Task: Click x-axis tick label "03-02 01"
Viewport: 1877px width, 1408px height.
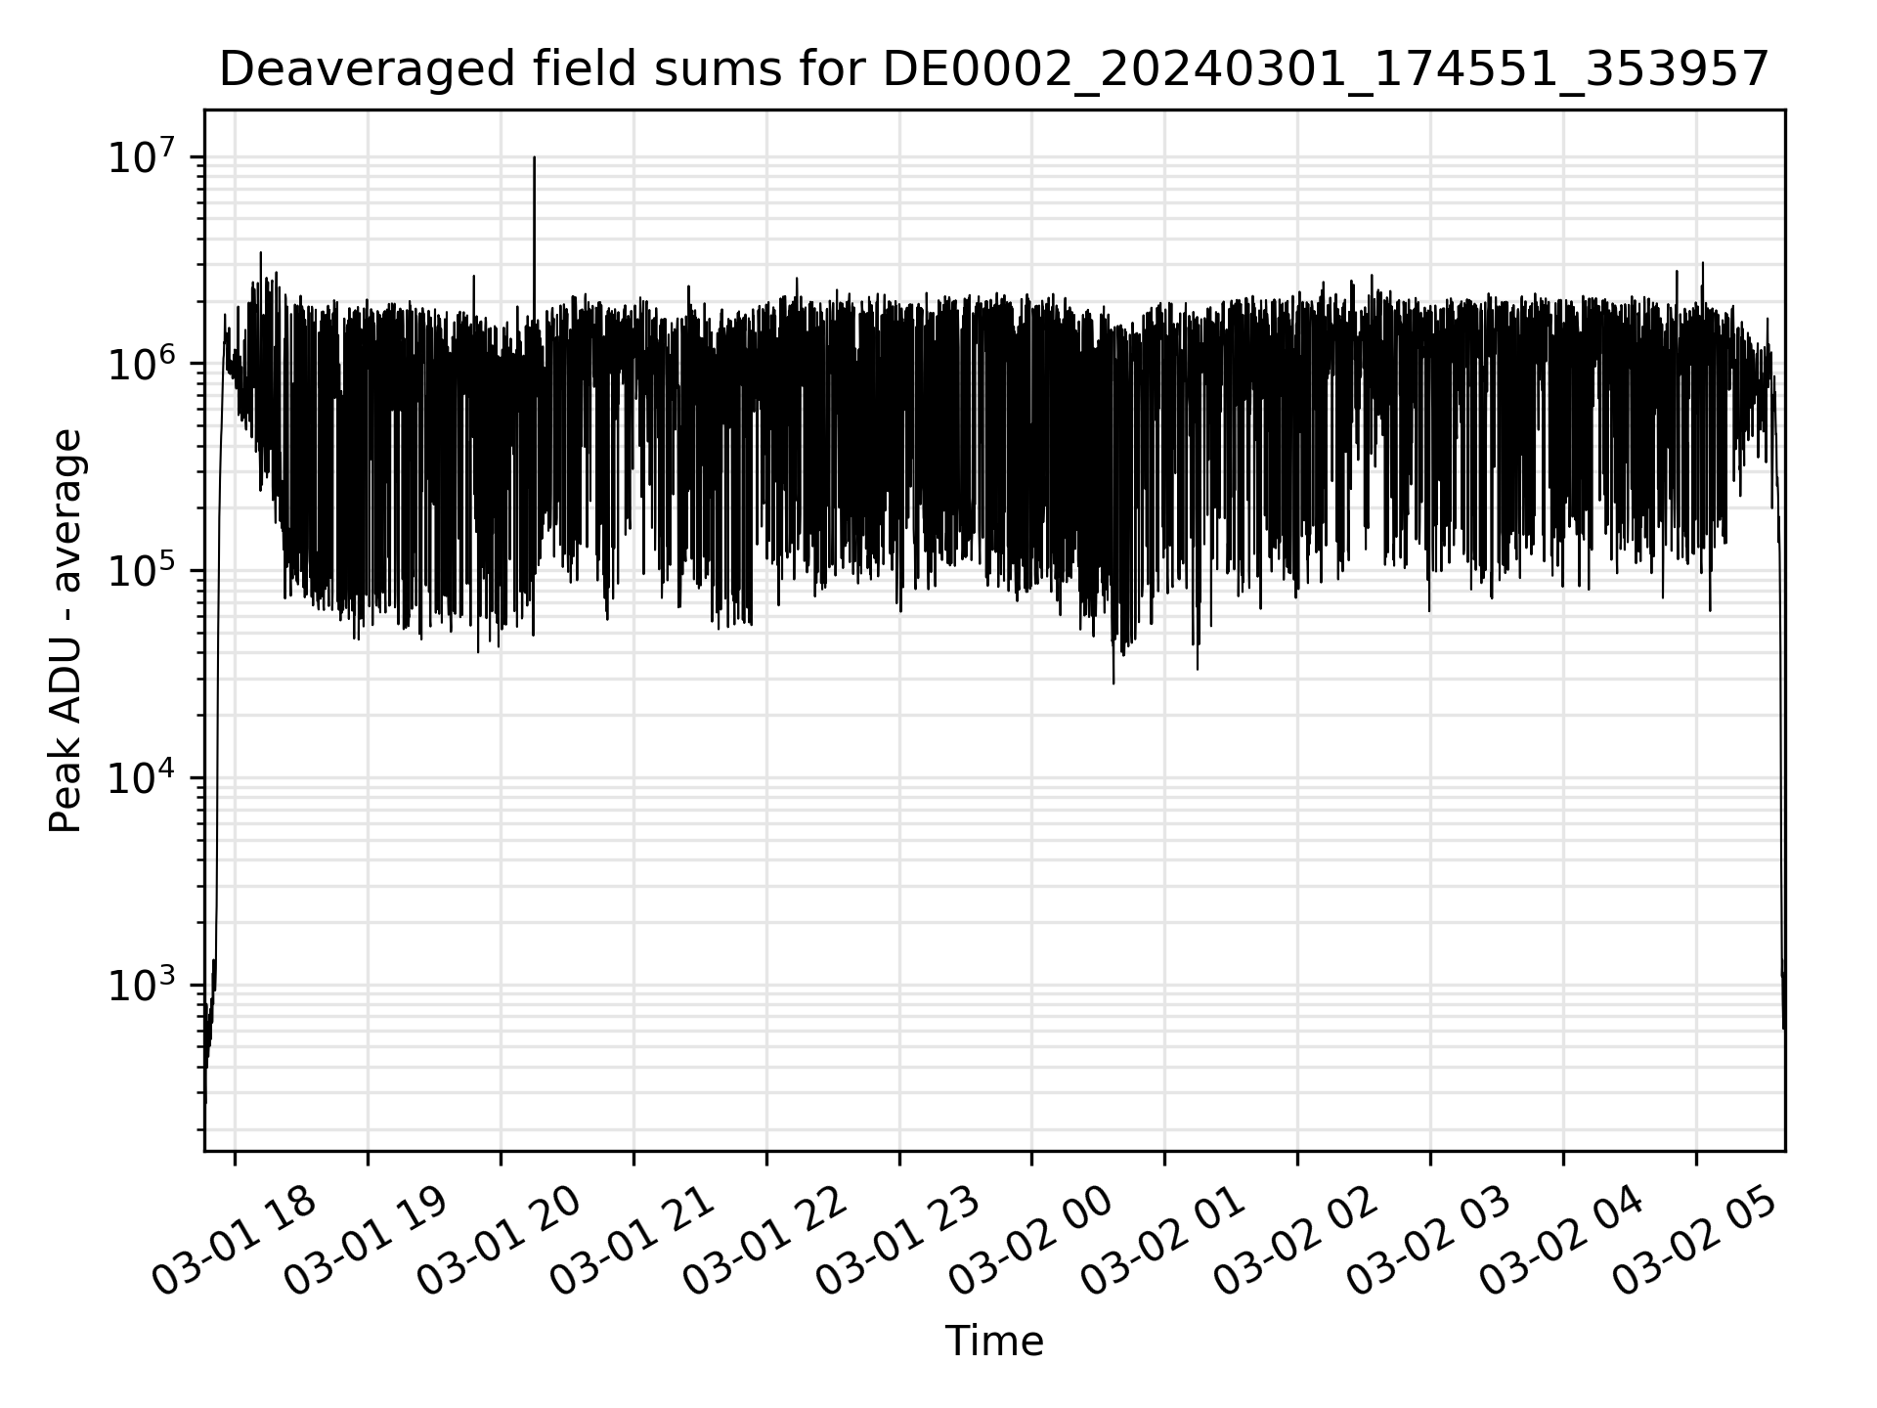Action: click(1165, 1242)
